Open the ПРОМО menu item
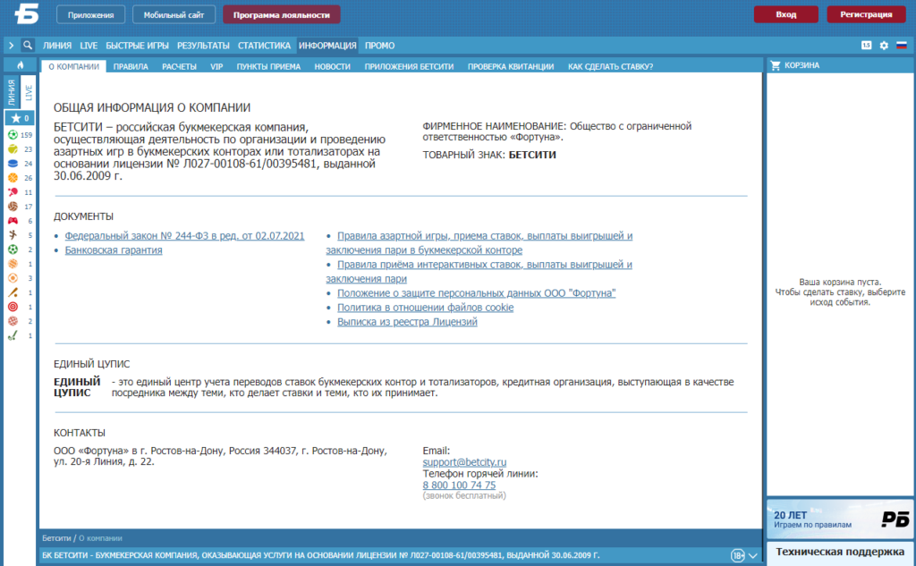 click(x=379, y=46)
